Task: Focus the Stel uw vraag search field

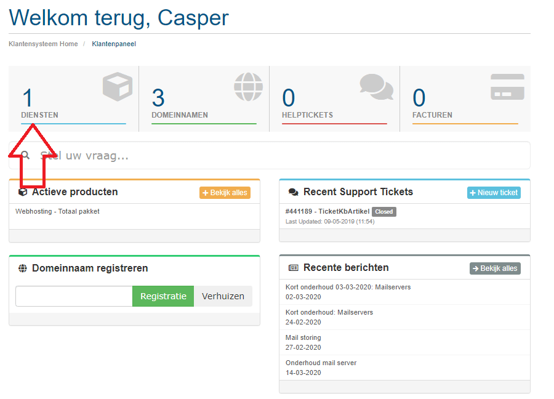Action: 277,156
